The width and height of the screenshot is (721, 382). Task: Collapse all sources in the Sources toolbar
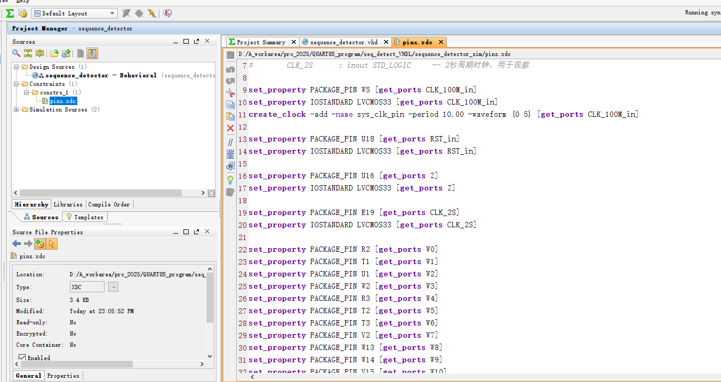click(x=28, y=53)
